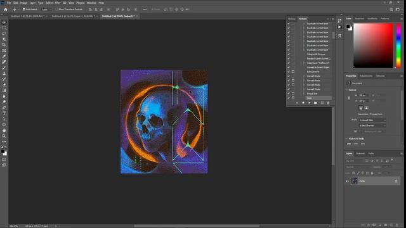
Task: Select the Crop tool
Action: 4,45
